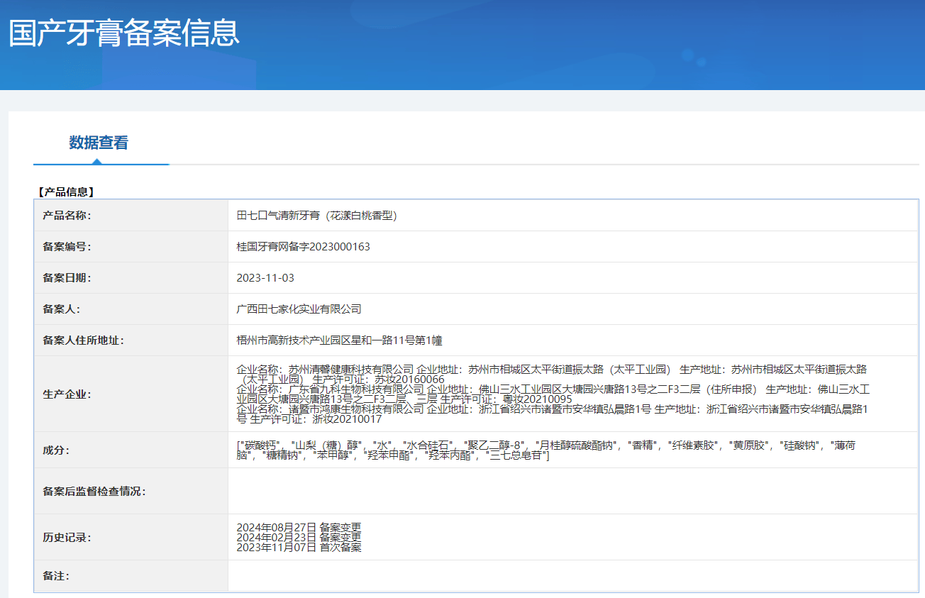The image size is (925, 598).
Task: Select history entry 2024年08月27日 备案变更
Action: (298, 527)
